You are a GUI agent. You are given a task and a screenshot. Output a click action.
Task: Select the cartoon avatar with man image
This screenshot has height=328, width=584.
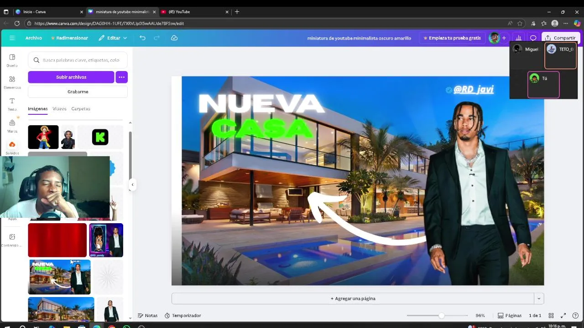click(106, 240)
